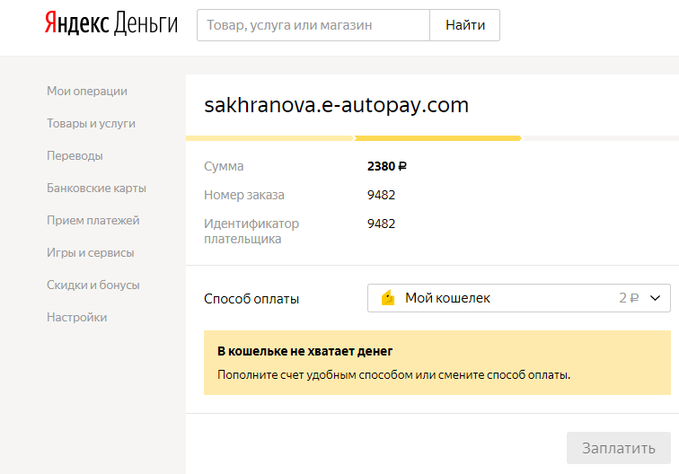Click the Яндекс Деньги logo
Screen dimensions: 679x474
tap(111, 24)
